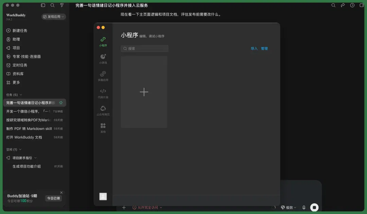Click the microphone voice input icon
The height and width of the screenshot is (214, 367).
coord(304,208)
